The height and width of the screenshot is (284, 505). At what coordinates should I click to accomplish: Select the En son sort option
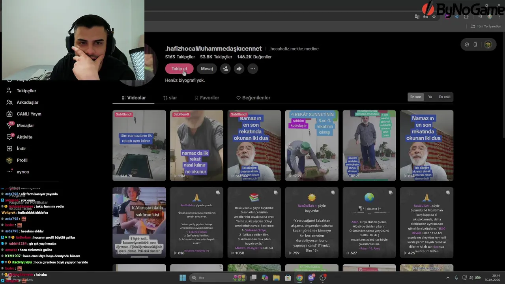point(415,97)
